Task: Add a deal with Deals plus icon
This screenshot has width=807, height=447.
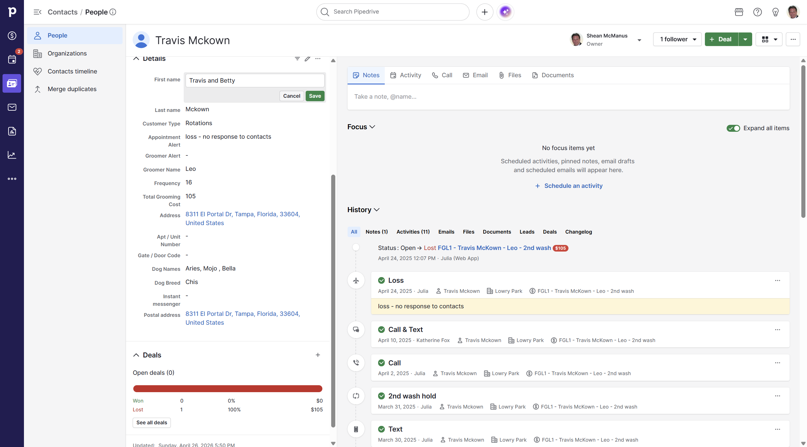Action: coord(318,355)
